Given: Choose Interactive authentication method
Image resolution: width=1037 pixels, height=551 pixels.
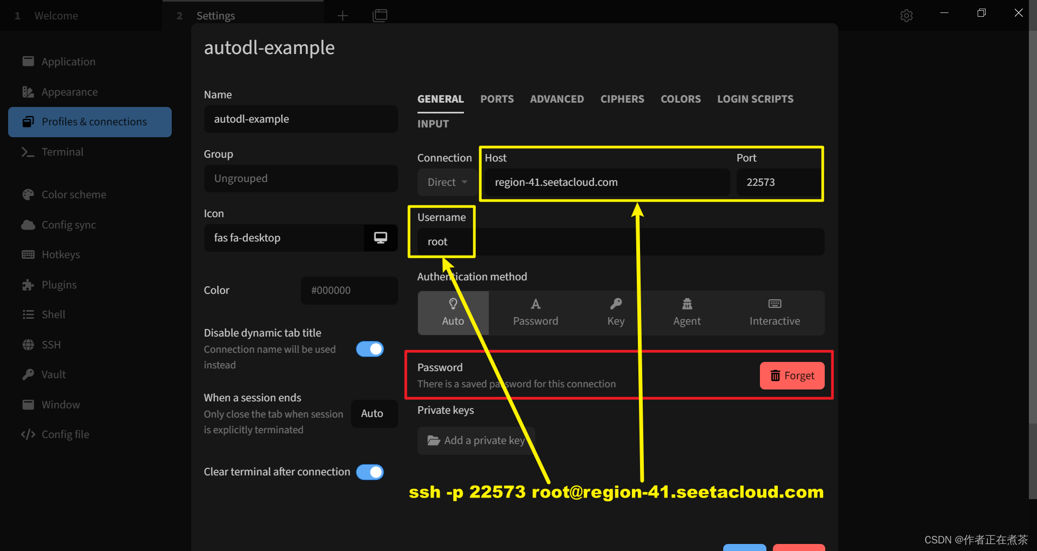Looking at the screenshot, I should pos(775,313).
